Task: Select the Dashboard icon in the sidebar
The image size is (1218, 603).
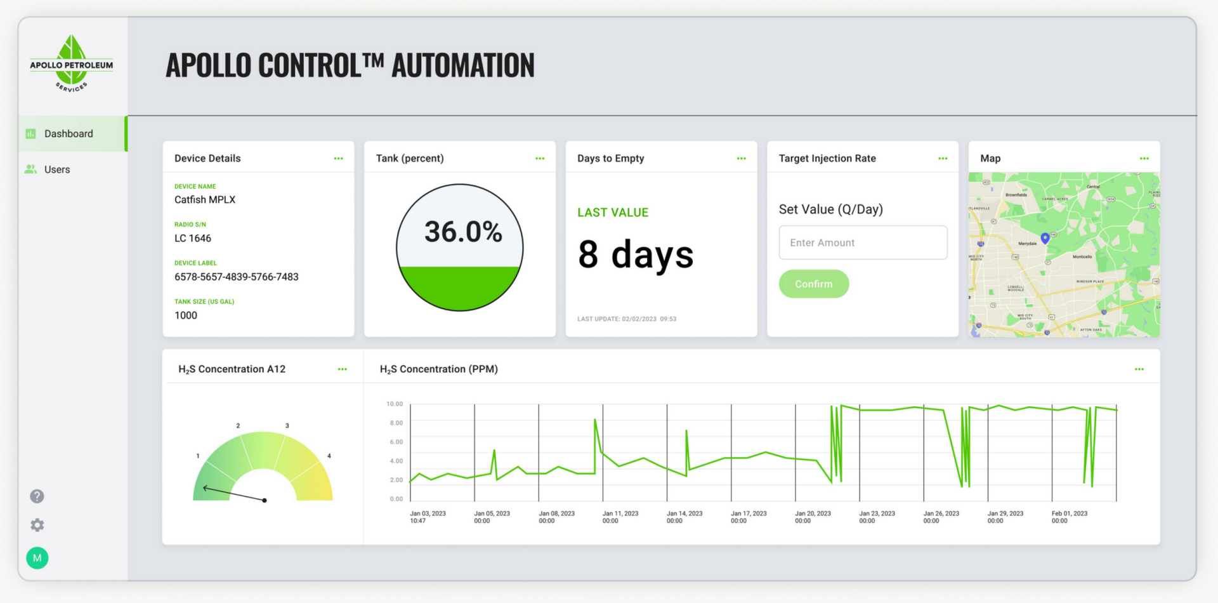Action: pos(30,133)
